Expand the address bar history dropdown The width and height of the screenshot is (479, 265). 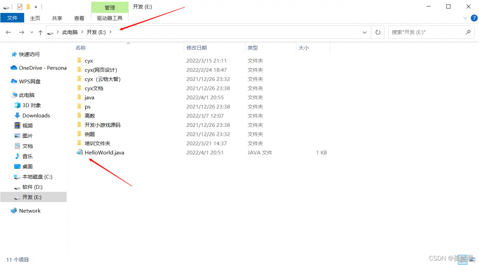364,33
